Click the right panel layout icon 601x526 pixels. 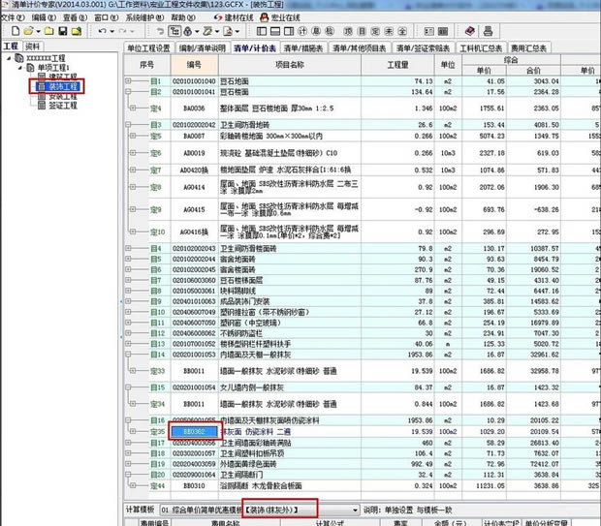tap(289, 31)
